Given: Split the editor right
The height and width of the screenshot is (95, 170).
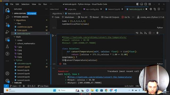Looking at the screenshot, I should tap(159, 9).
